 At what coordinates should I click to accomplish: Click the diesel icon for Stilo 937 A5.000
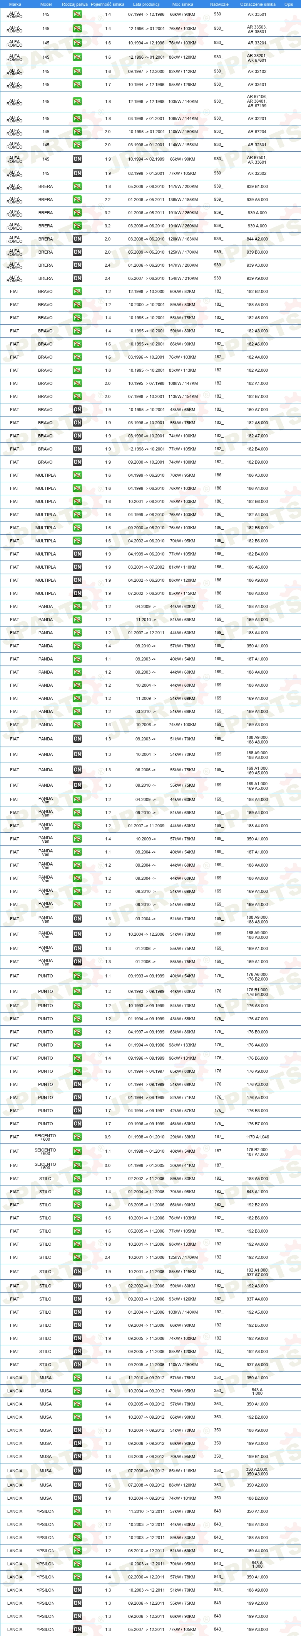[x=77, y=1364]
